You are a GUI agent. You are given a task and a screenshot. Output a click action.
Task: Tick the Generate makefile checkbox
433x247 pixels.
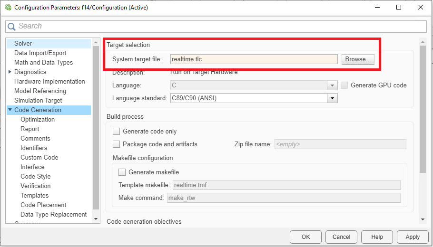[x=122, y=172]
